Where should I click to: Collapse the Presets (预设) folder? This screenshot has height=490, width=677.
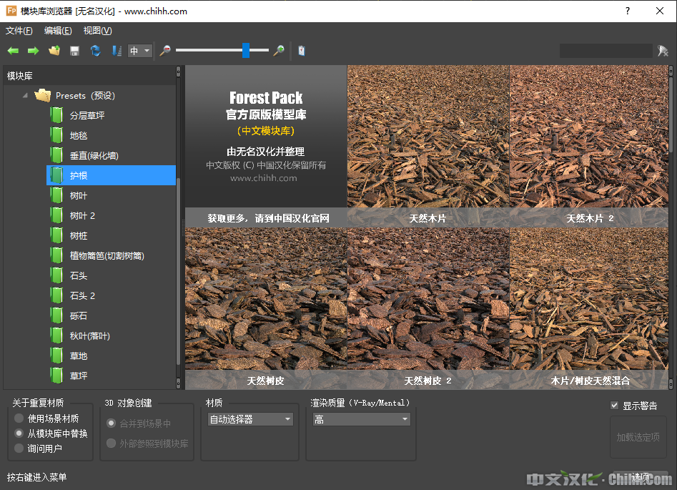tap(26, 95)
